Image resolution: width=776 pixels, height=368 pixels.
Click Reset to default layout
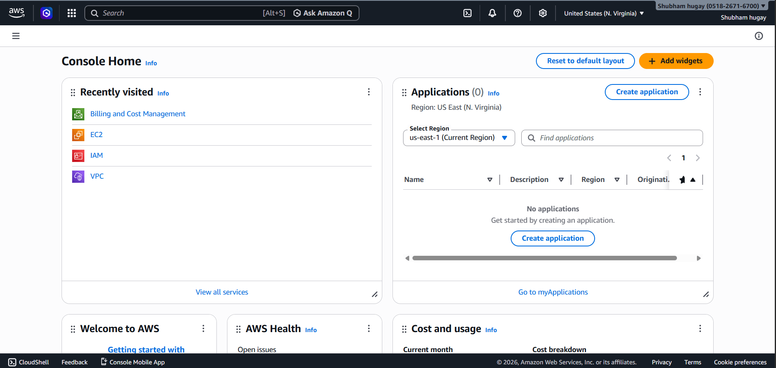[585, 61]
